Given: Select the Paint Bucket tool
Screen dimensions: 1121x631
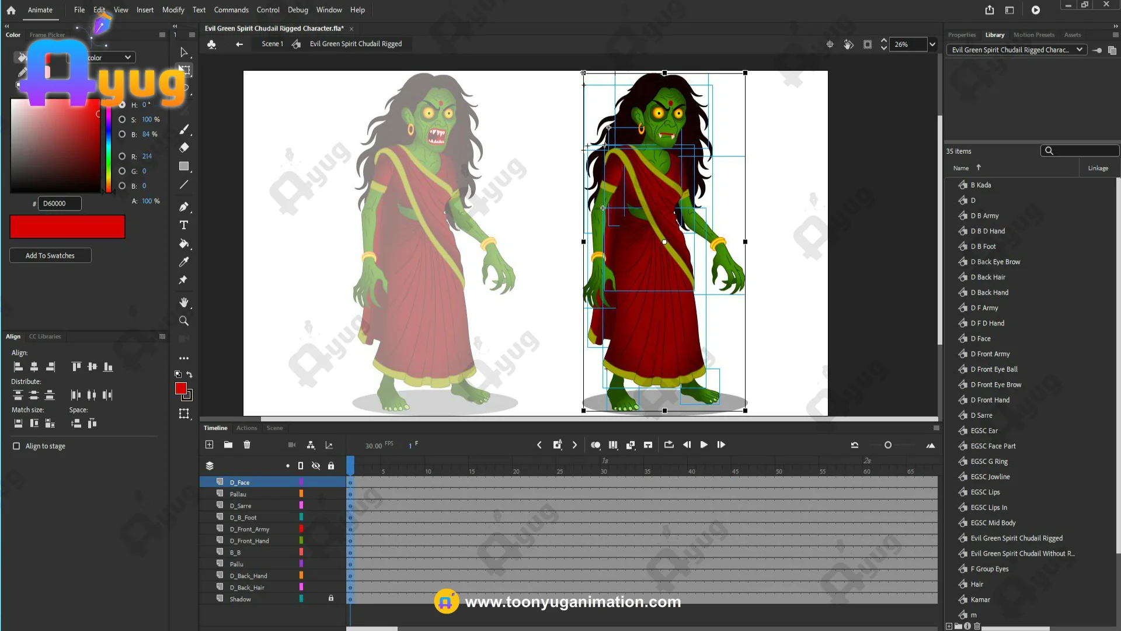Looking at the screenshot, I should point(184,244).
